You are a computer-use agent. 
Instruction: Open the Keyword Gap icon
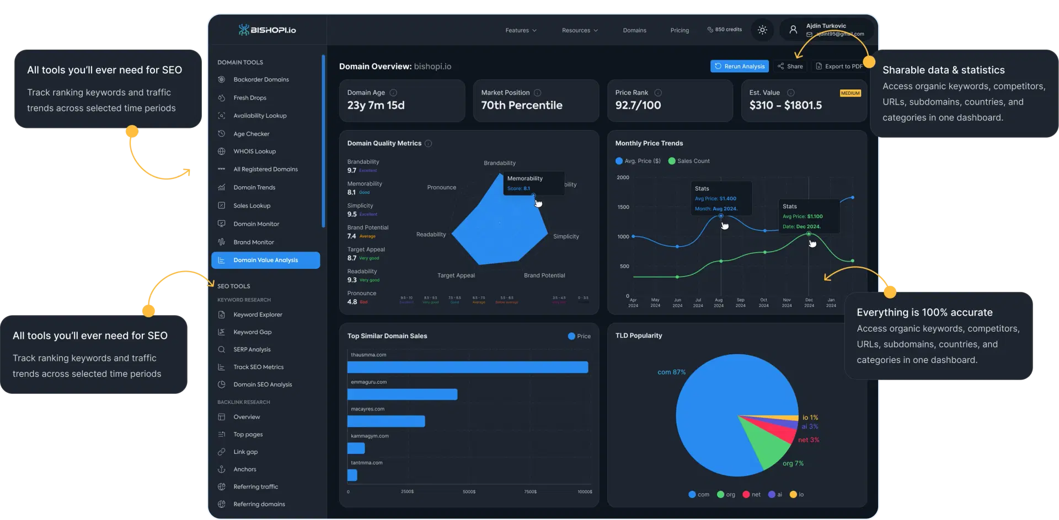tap(221, 332)
